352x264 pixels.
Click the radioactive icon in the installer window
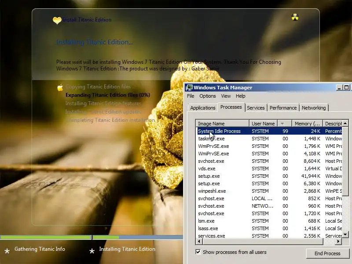click(x=295, y=17)
